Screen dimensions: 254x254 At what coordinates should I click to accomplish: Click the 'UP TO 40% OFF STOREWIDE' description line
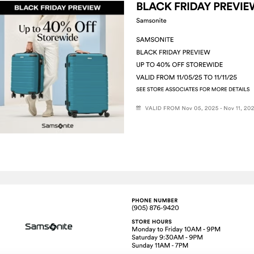(x=179, y=65)
